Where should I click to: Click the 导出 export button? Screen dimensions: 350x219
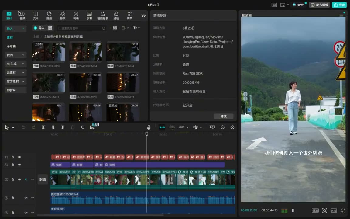click(339, 5)
